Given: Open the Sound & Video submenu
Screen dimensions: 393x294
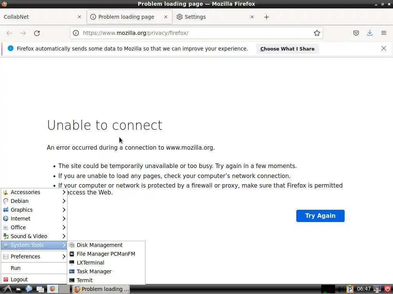Looking at the screenshot, I should pyautogui.click(x=34, y=236).
